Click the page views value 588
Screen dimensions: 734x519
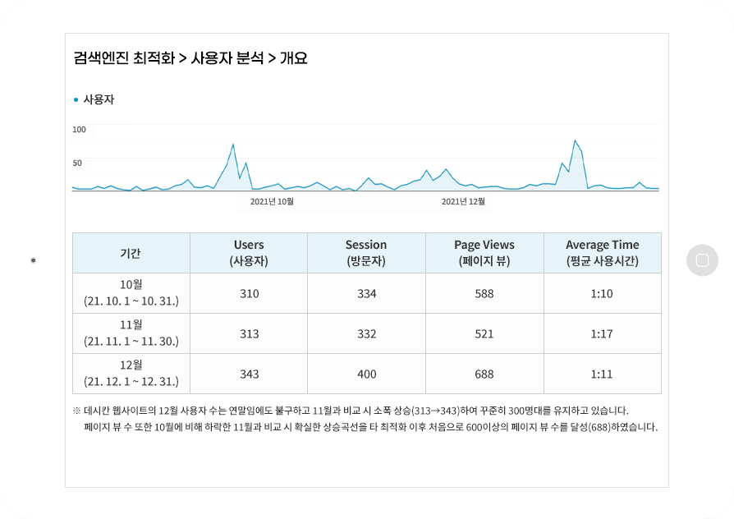(x=484, y=294)
